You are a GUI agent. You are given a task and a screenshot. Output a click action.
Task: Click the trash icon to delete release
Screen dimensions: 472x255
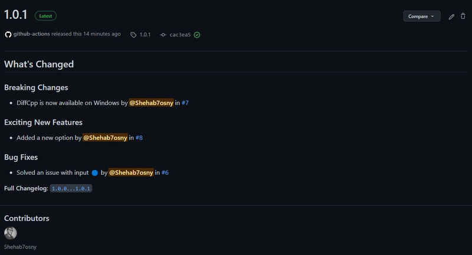tap(463, 17)
